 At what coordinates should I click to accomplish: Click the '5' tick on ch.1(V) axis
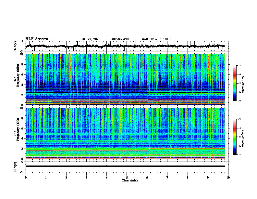point(22,42)
